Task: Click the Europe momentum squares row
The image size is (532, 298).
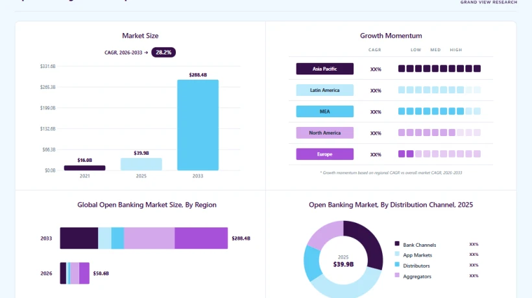Action: (439, 154)
